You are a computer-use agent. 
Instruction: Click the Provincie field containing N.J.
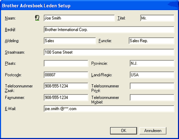[x=152, y=63]
